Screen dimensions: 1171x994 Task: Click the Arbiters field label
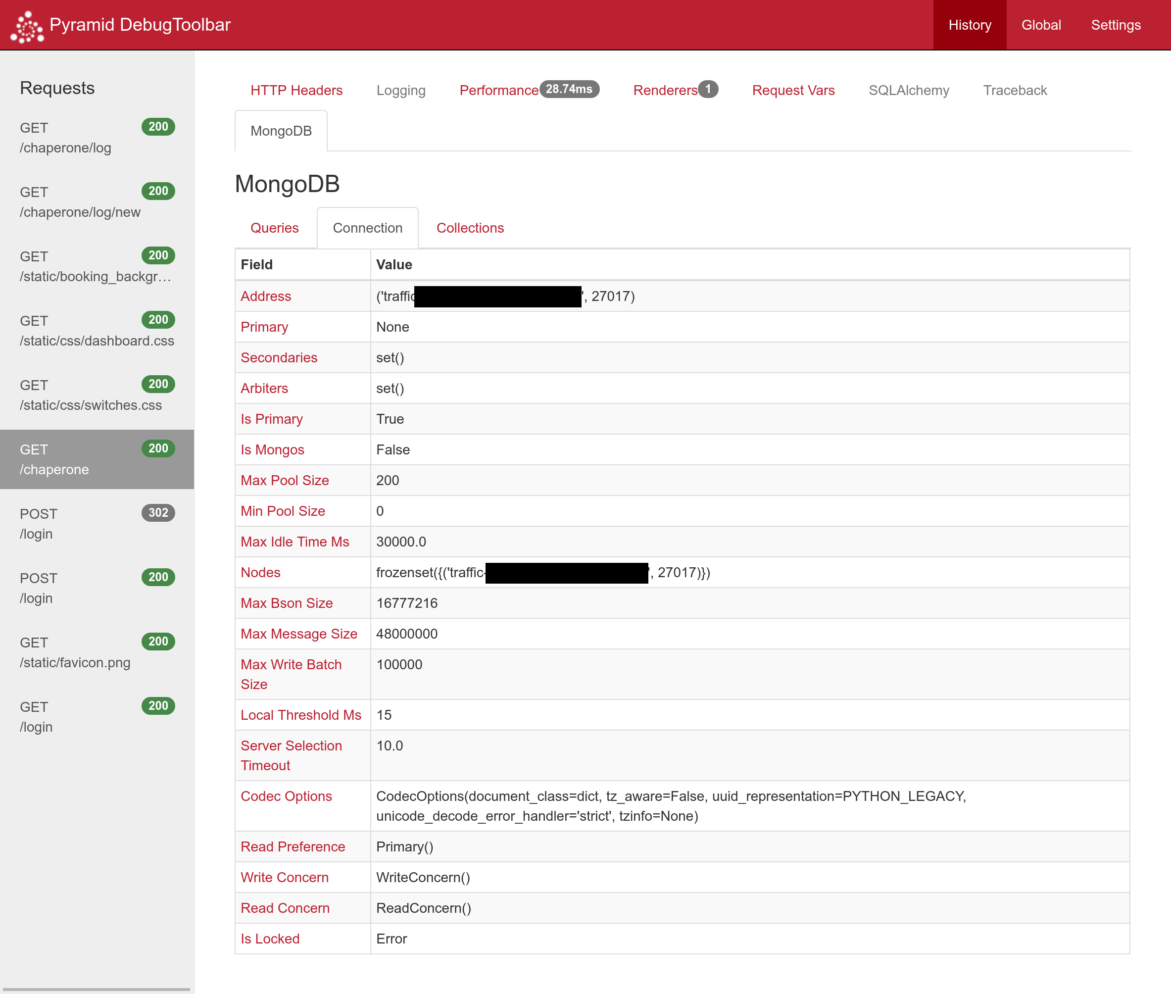click(264, 388)
